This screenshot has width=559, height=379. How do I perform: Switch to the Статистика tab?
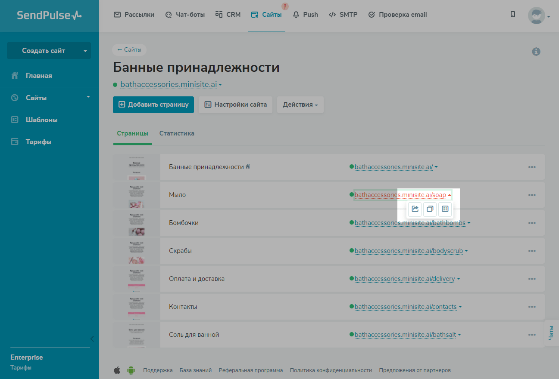click(x=177, y=133)
